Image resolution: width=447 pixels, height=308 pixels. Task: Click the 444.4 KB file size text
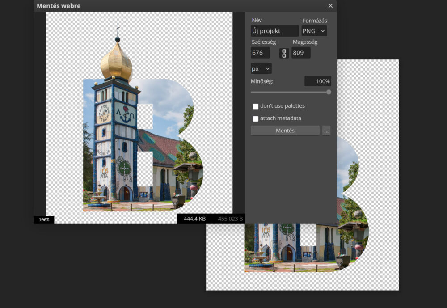point(194,219)
